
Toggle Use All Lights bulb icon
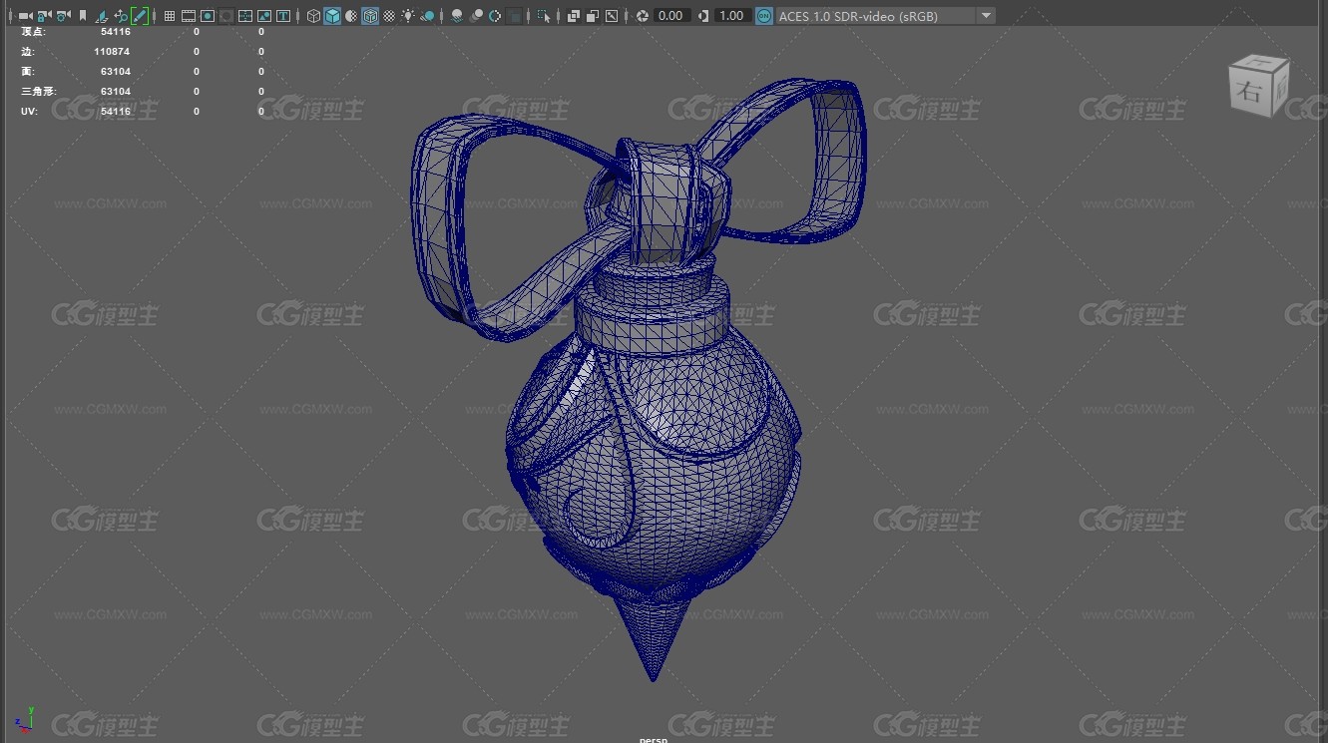(x=408, y=16)
